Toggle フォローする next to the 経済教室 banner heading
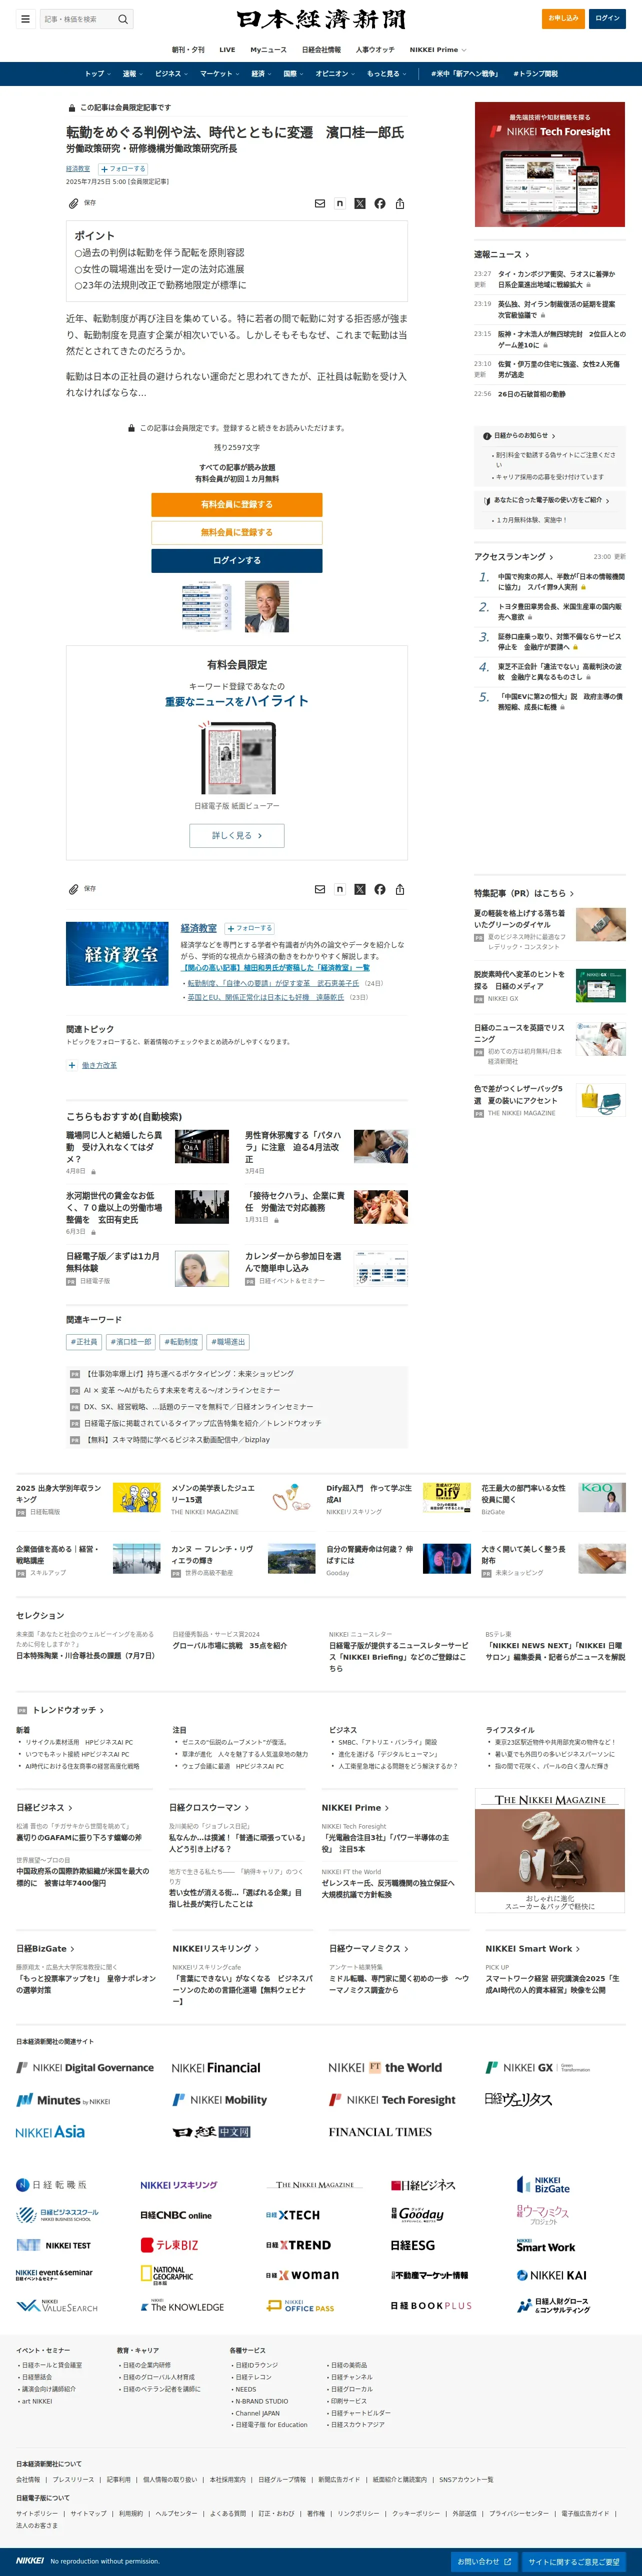This screenshot has width=642, height=2576. point(250,928)
